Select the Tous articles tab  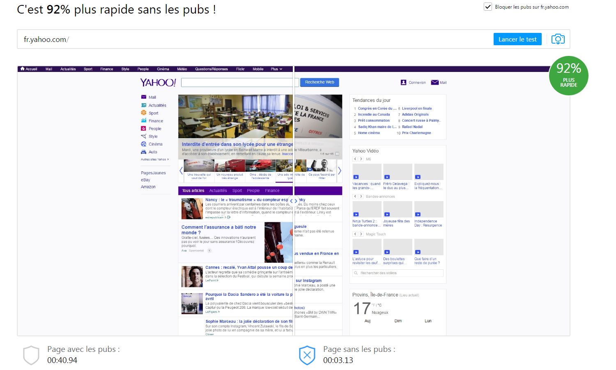tap(193, 190)
